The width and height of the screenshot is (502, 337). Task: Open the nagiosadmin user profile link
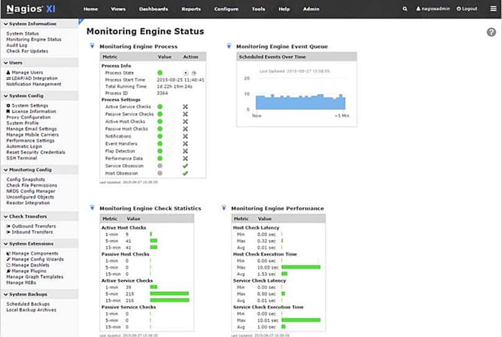tap(433, 9)
